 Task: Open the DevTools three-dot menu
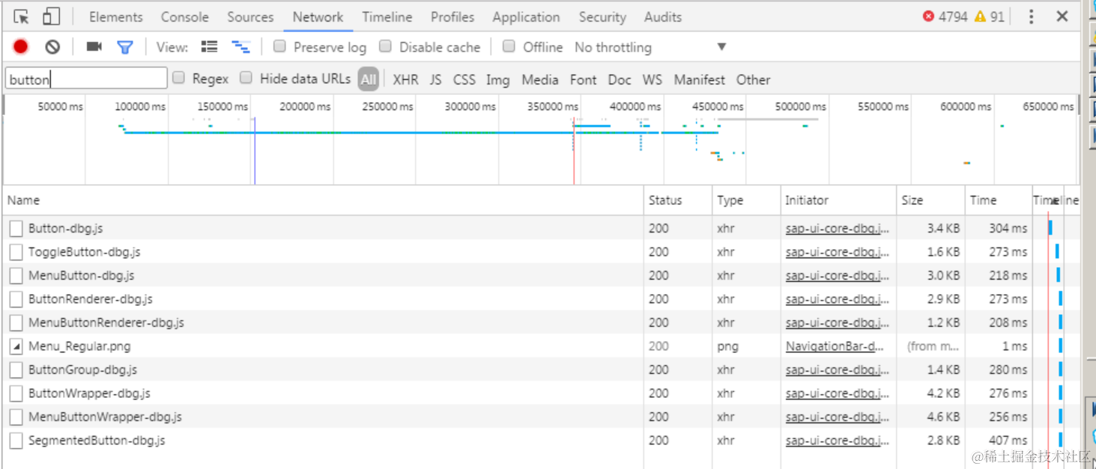click(1031, 16)
